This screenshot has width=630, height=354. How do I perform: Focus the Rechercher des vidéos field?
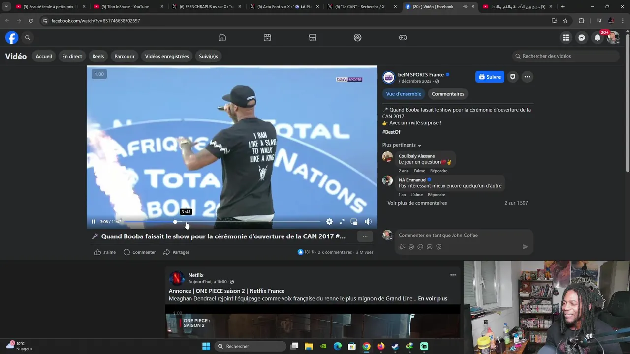[x=566, y=56]
